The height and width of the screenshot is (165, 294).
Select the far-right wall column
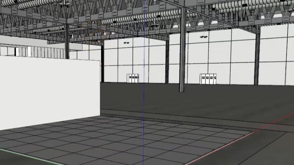257,55
